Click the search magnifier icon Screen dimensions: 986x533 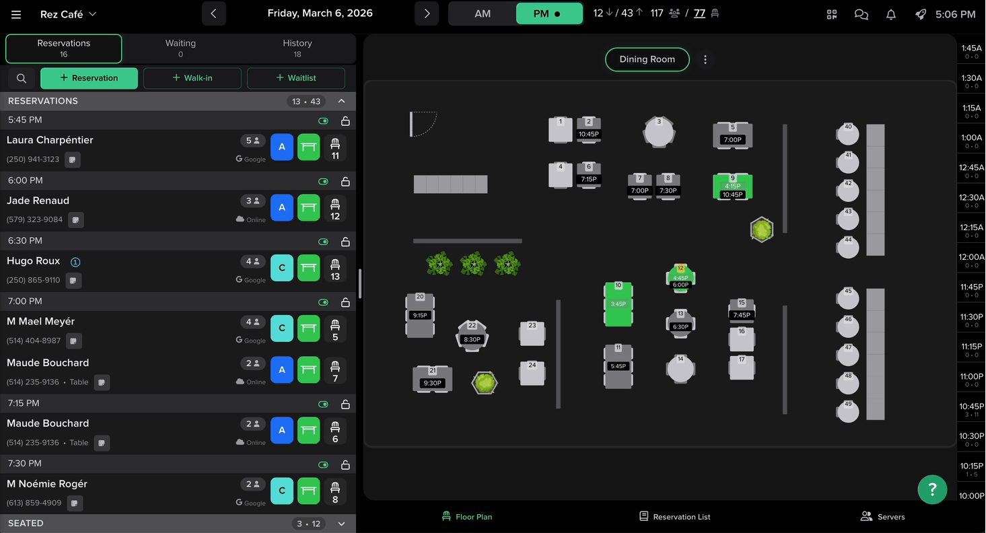click(22, 78)
